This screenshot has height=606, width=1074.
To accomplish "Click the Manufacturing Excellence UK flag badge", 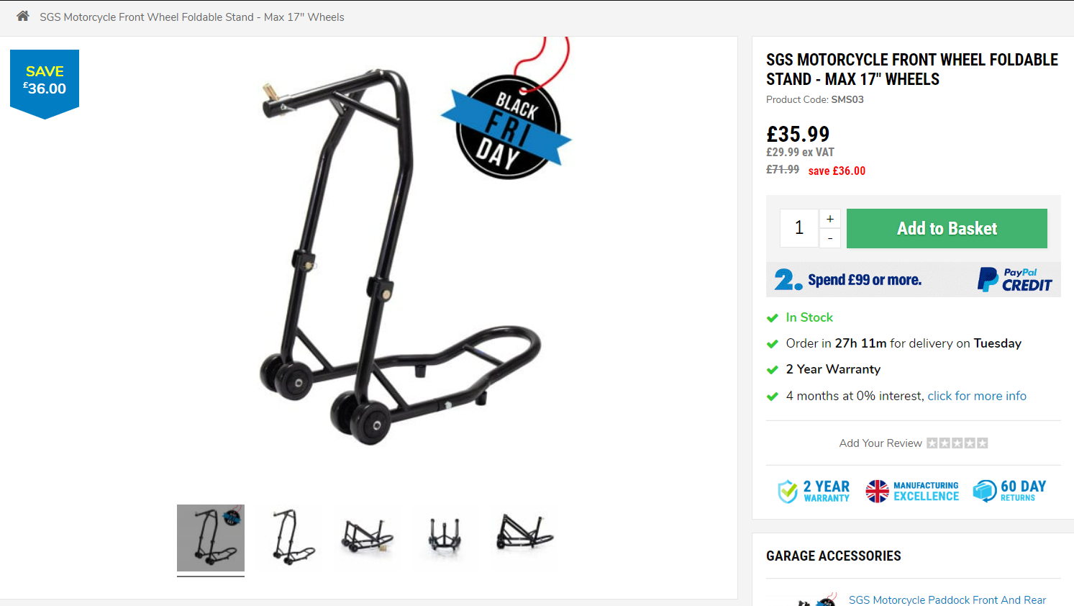I will coord(912,491).
